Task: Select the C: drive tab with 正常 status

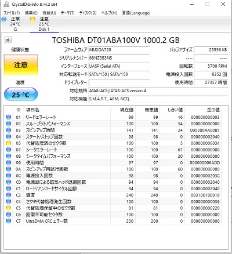Action: 15,24
